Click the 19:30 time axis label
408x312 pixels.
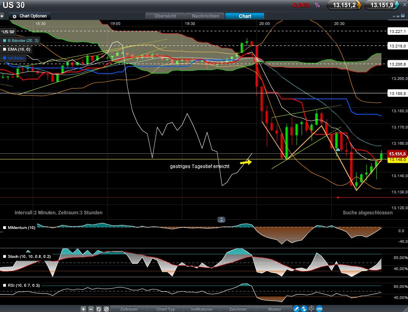[190, 24]
